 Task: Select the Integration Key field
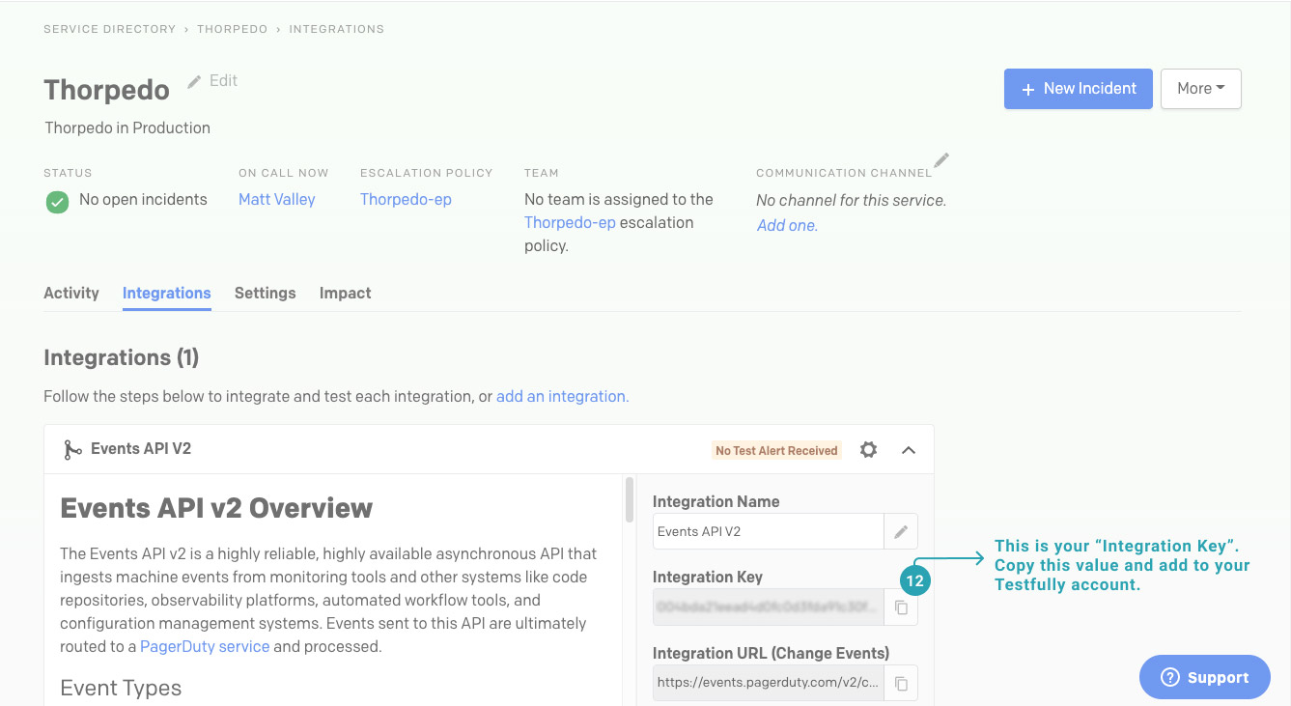(x=769, y=607)
